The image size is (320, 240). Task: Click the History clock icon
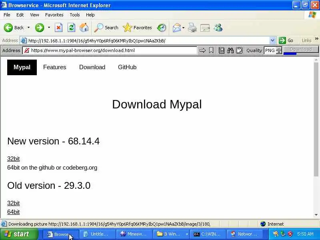click(x=162, y=28)
